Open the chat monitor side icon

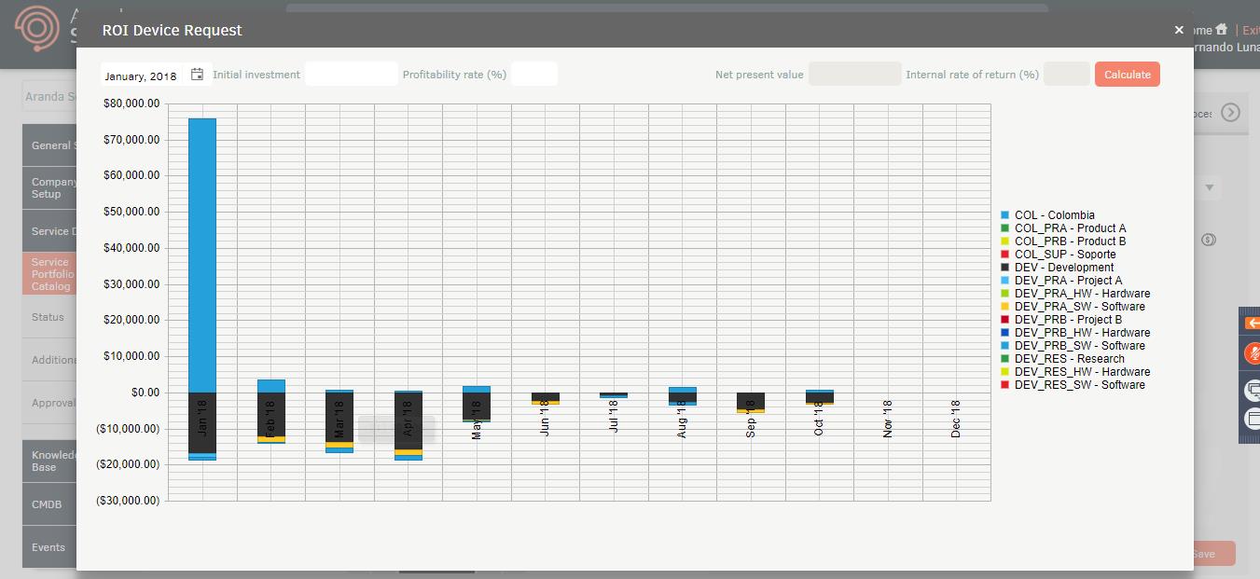pos(1252,390)
